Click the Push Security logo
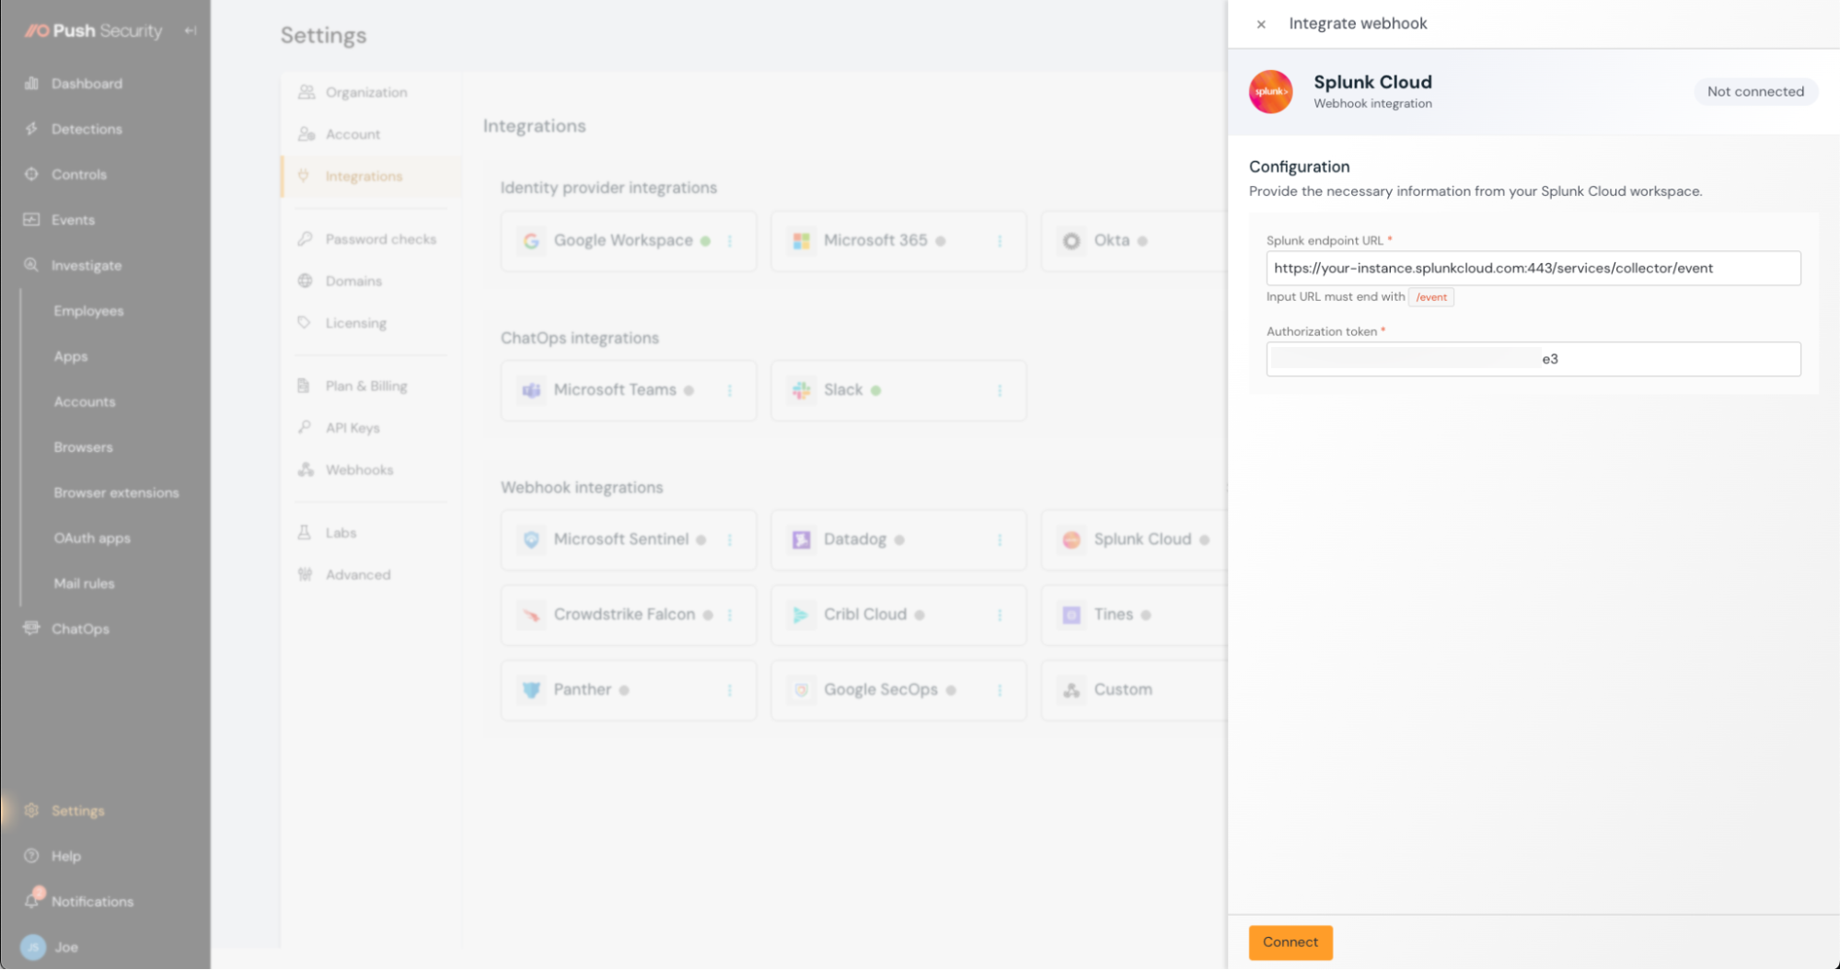Image resolution: width=1840 pixels, height=970 pixels. pyautogui.click(x=93, y=30)
